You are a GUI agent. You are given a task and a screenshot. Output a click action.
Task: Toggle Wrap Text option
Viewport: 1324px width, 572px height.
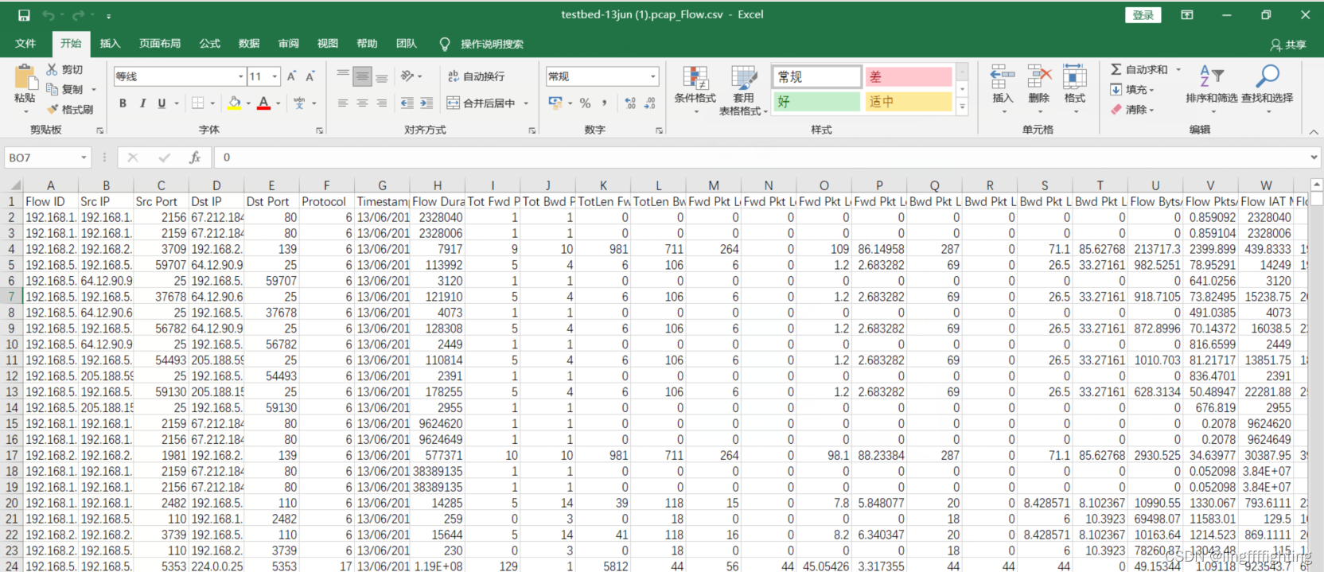[477, 76]
